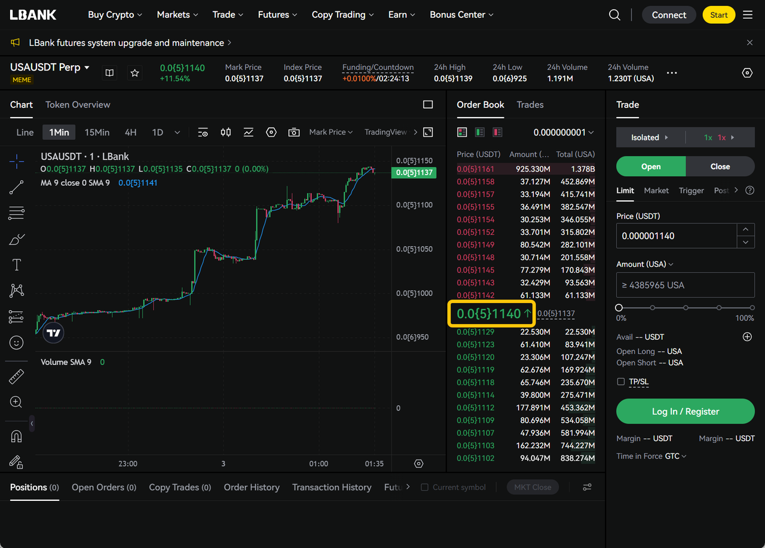Open the Time in Force GTC dropdown
Screen dimensions: 765x548
coord(675,456)
